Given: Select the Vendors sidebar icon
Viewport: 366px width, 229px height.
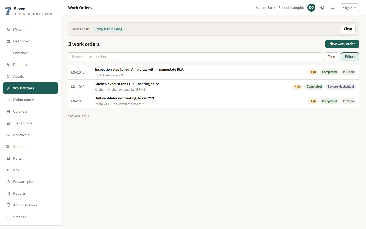Looking at the screenshot, I should [8, 147].
